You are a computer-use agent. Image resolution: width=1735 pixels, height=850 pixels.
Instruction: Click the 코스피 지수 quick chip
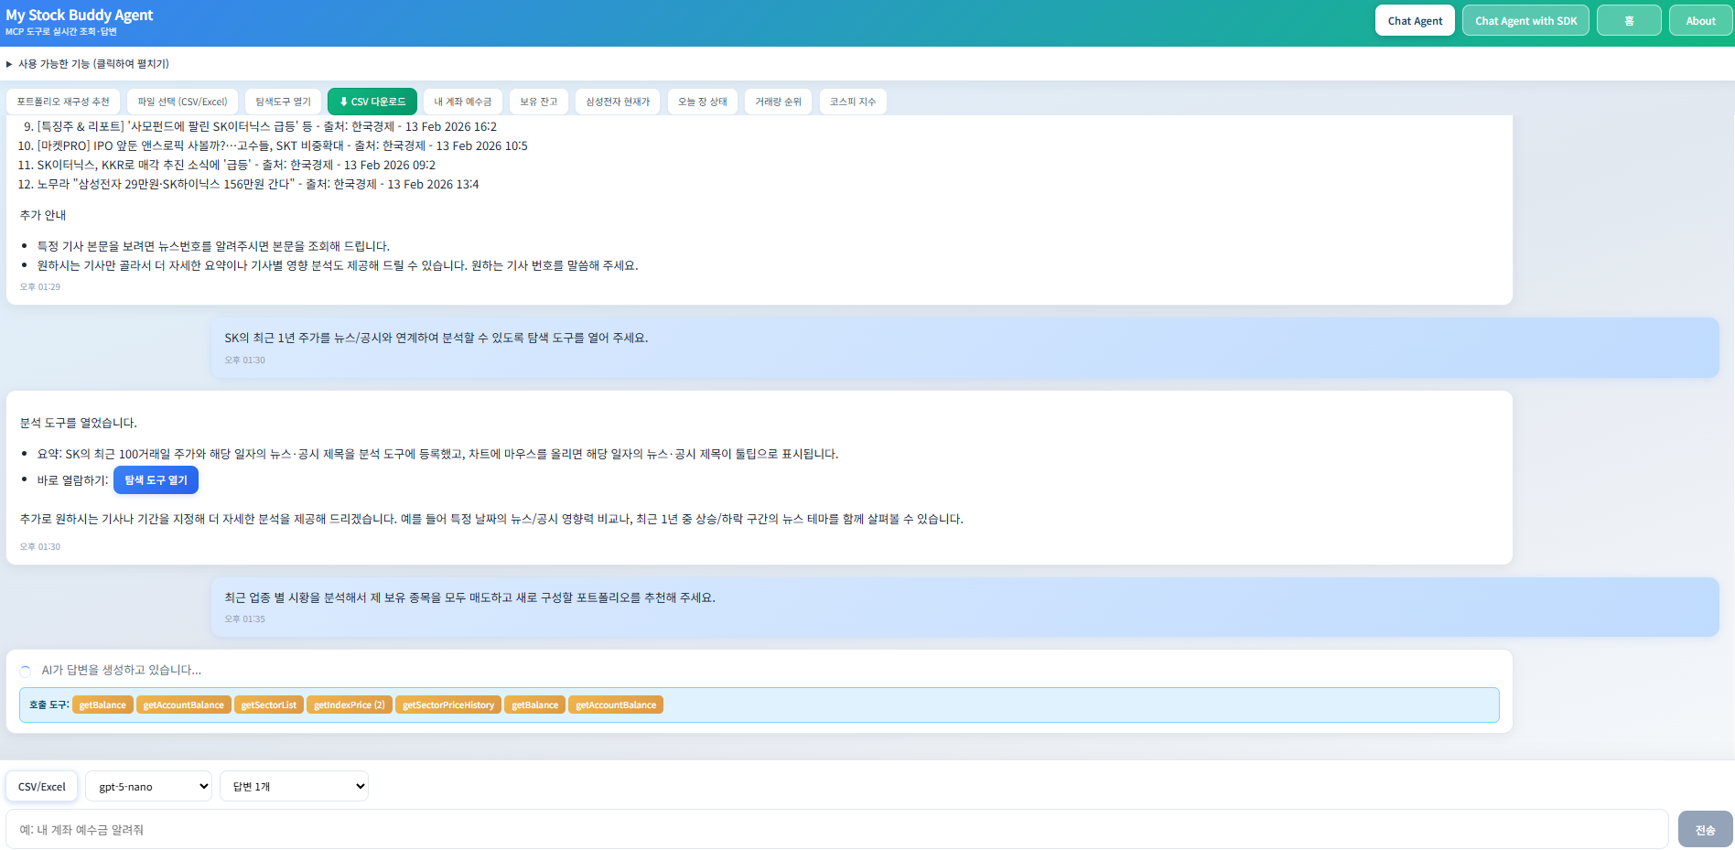[852, 102]
